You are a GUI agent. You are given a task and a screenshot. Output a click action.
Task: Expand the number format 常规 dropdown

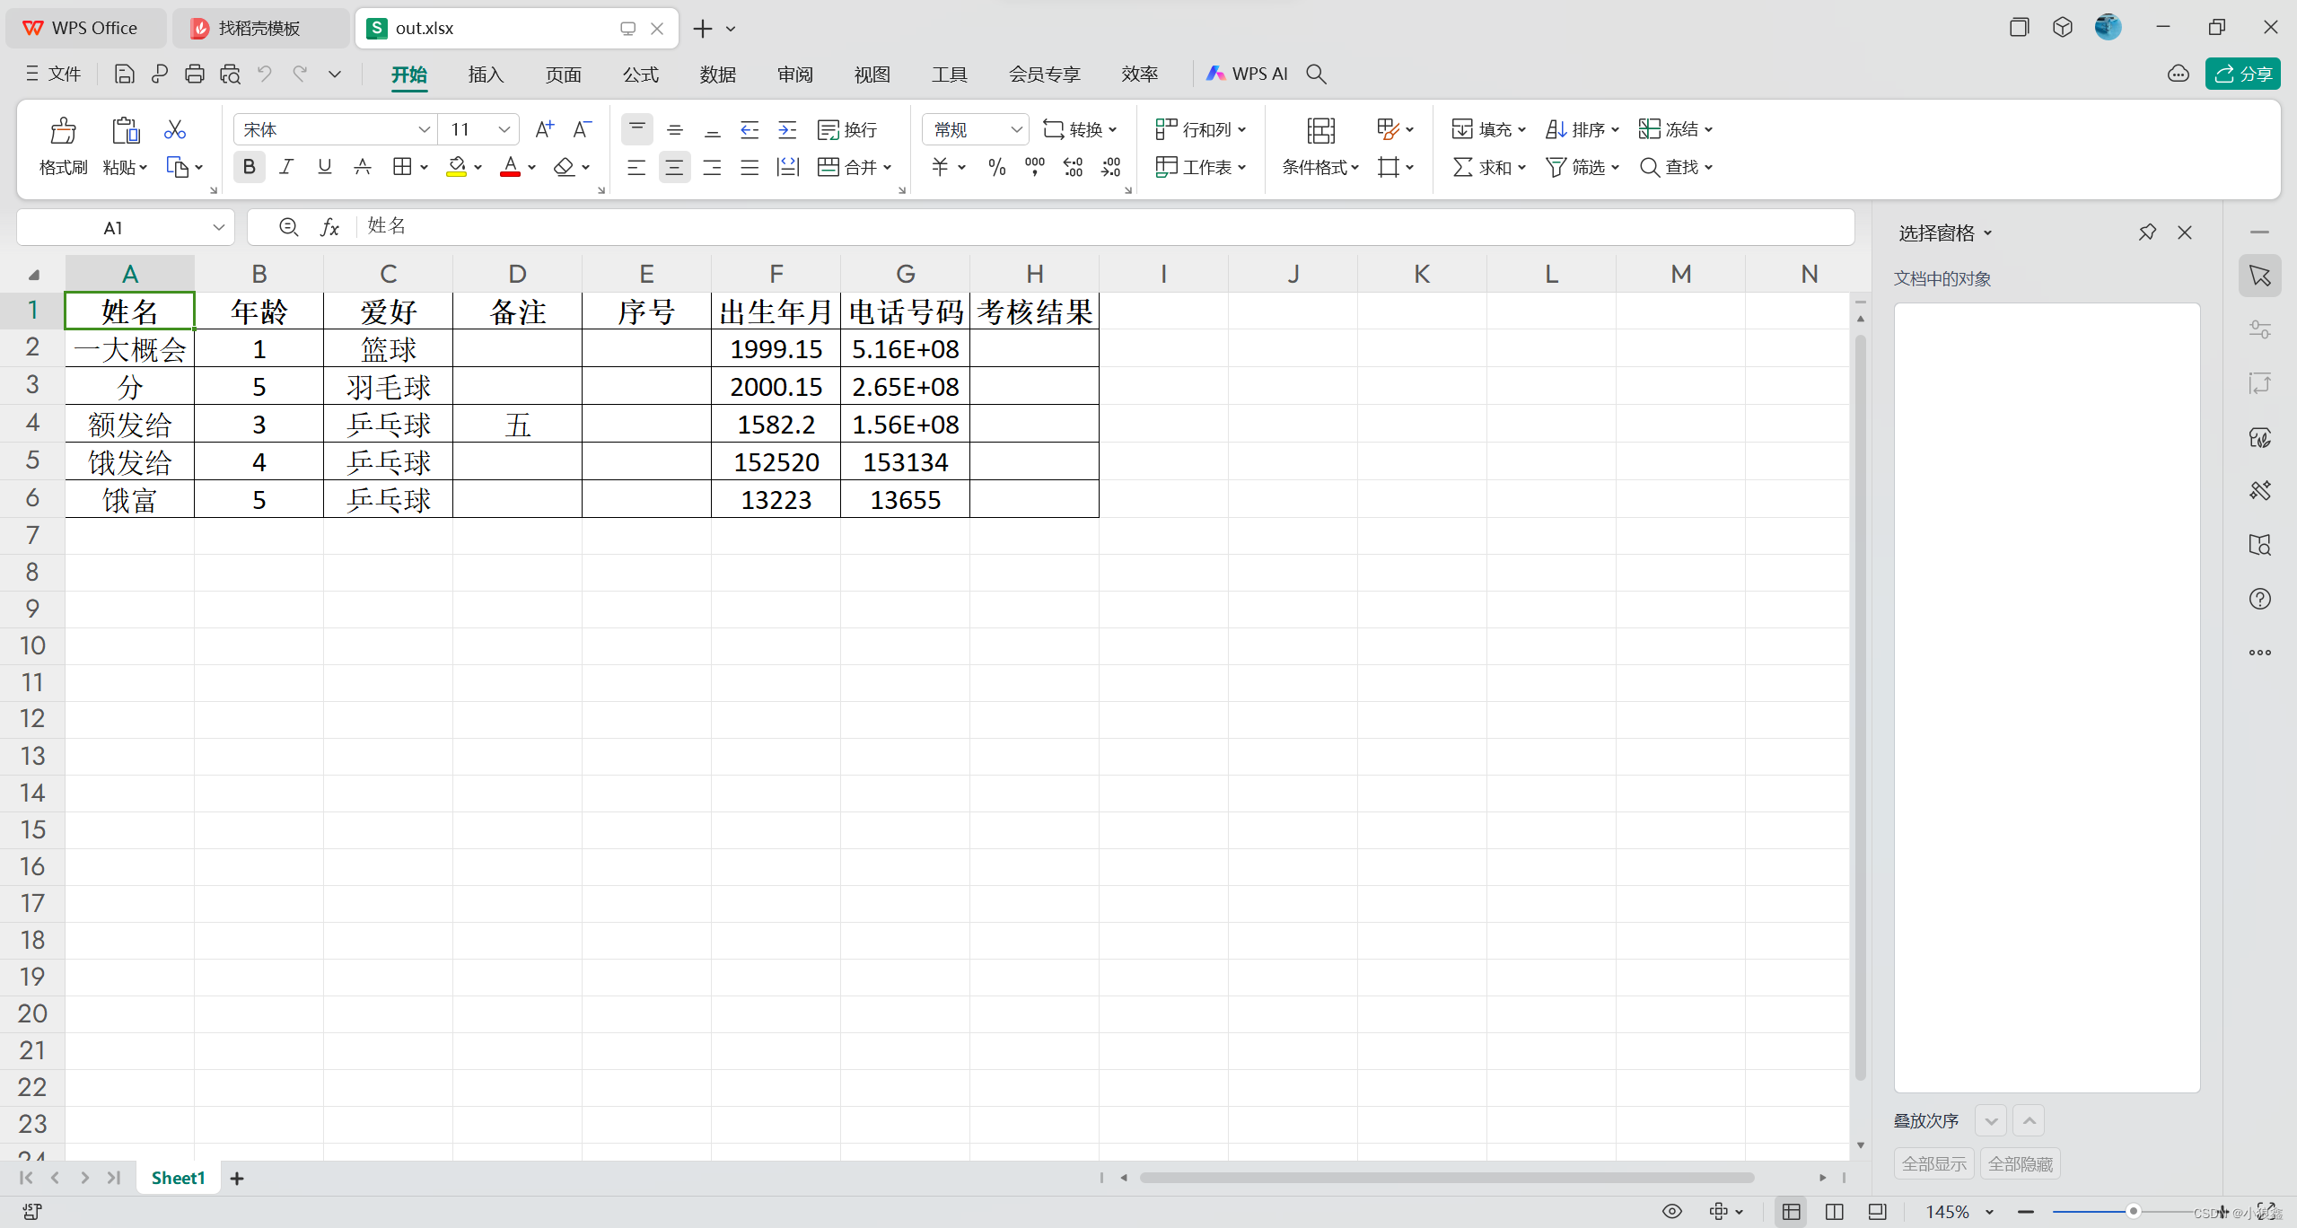[x=1016, y=129]
